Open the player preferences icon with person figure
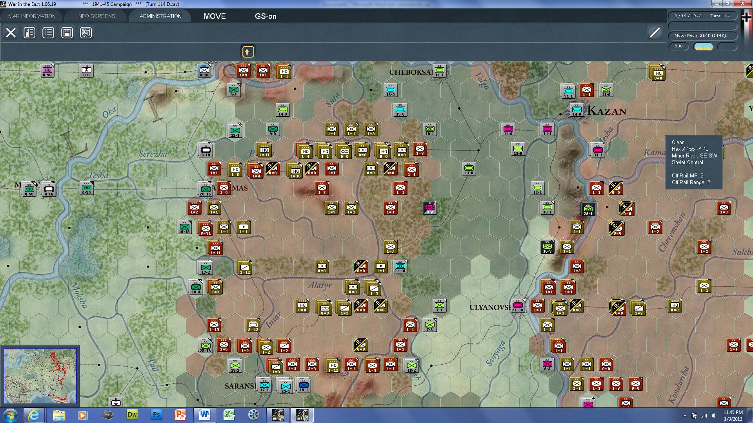This screenshot has height=423, width=753. (29, 33)
